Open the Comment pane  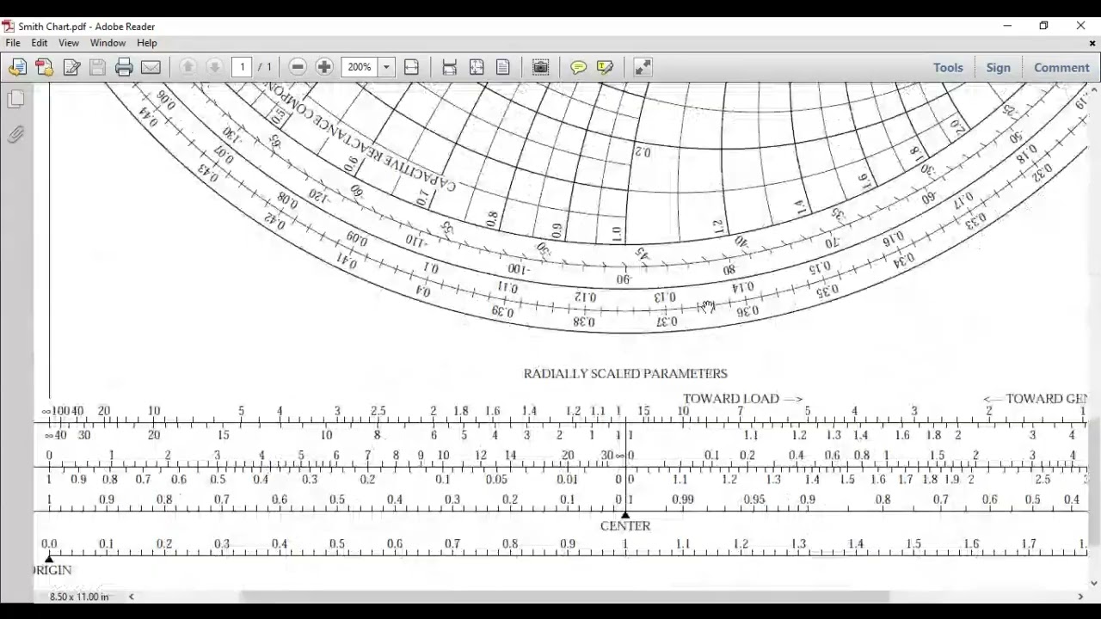(1061, 67)
